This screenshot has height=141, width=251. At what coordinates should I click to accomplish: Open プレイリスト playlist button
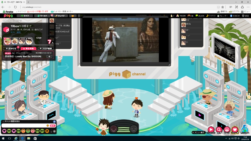pyautogui.click(x=211, y=130)
